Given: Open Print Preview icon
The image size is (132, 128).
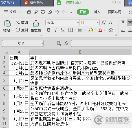Looking at the screenshot, I should tap(50, 12).
